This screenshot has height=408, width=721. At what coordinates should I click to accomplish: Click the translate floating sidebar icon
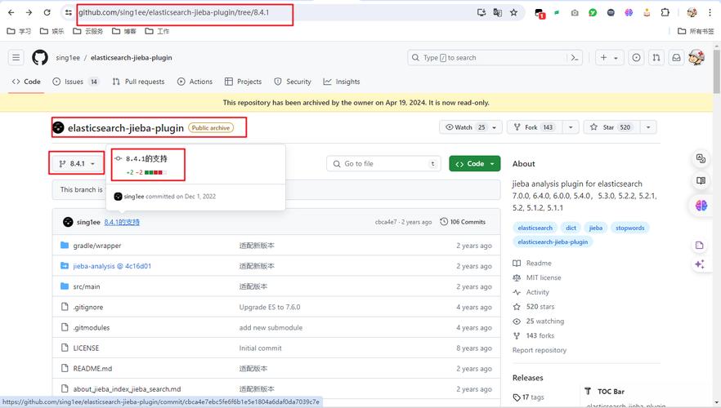click(701, 158)
